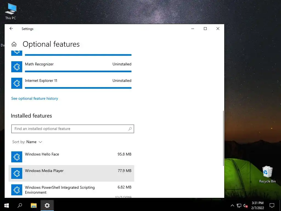Click the Math Recognizer progress bar
The height and width of the screenshot is (211, 281).
pyautogui.click(x=78, y=71)
